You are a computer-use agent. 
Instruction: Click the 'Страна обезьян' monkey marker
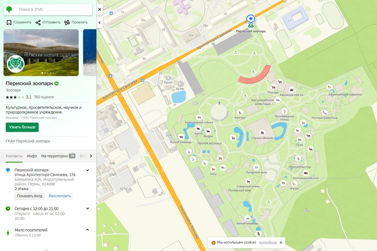(x=262, y=133)
